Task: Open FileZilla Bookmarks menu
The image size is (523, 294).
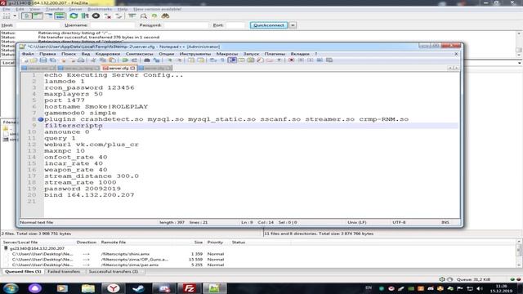Action: 100,9
